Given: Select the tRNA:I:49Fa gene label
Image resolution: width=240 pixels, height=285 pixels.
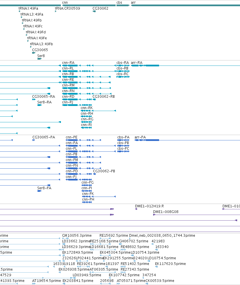Looking at the screenshot, I should pos(28,8).
